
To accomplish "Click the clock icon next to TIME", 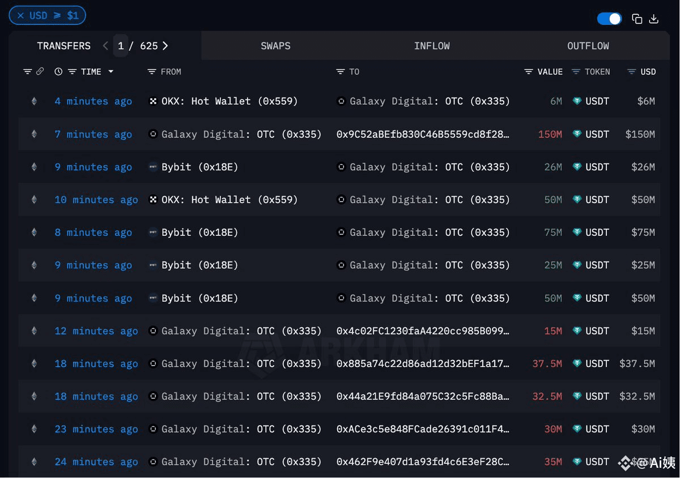I will [x=58, y=71].
